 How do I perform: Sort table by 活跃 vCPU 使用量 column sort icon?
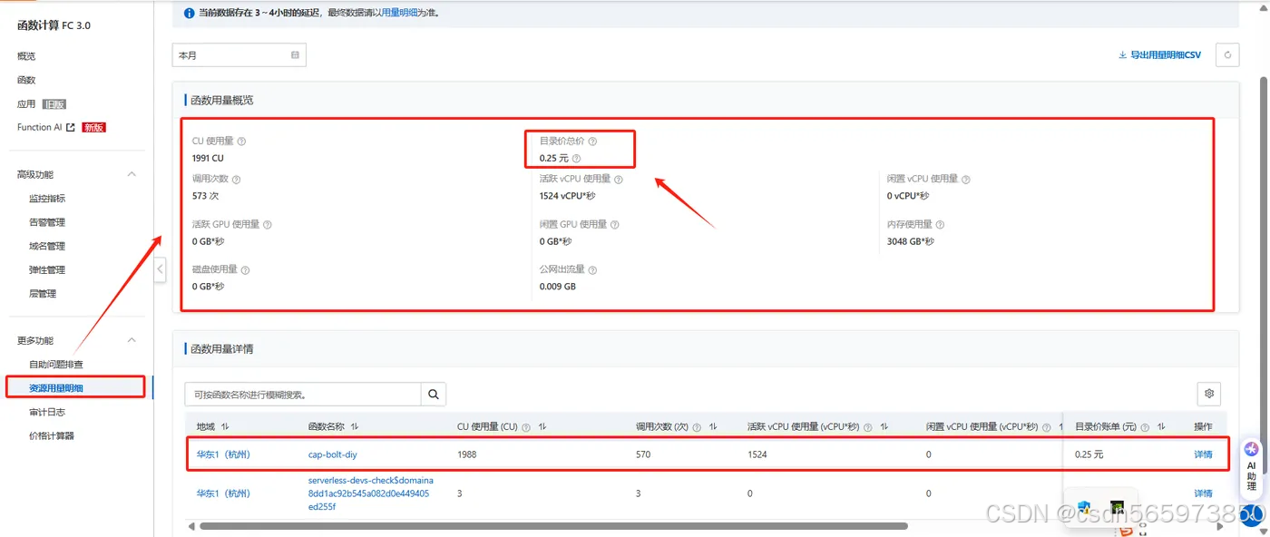point(884,426)
